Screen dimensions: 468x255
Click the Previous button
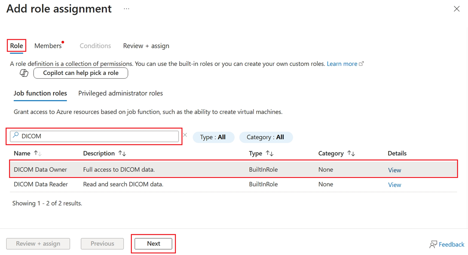pos(102,243)
